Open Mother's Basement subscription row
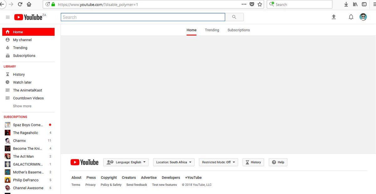The image size is (376, 194). pos(29,172)
